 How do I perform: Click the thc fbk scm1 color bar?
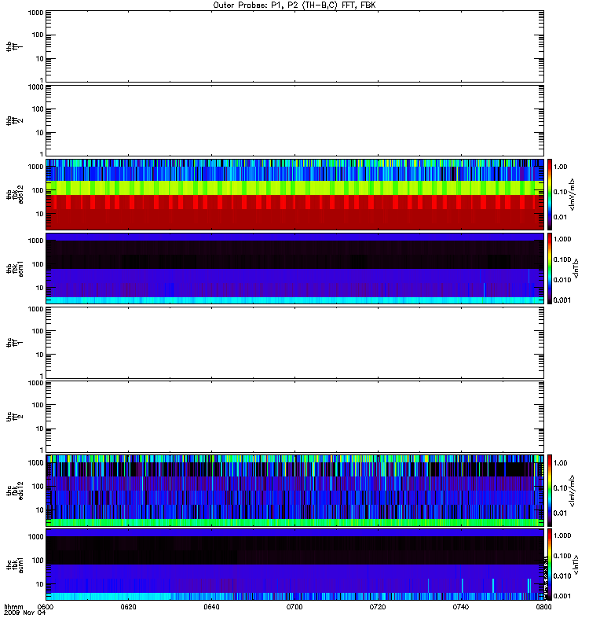550,565
